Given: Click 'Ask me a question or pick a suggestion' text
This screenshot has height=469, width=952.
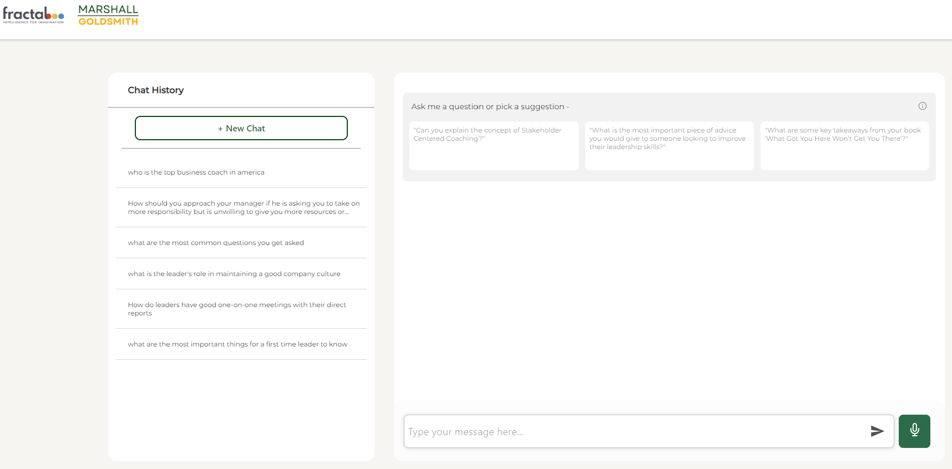Looking at the screenshot, I should tap(490, 106).
